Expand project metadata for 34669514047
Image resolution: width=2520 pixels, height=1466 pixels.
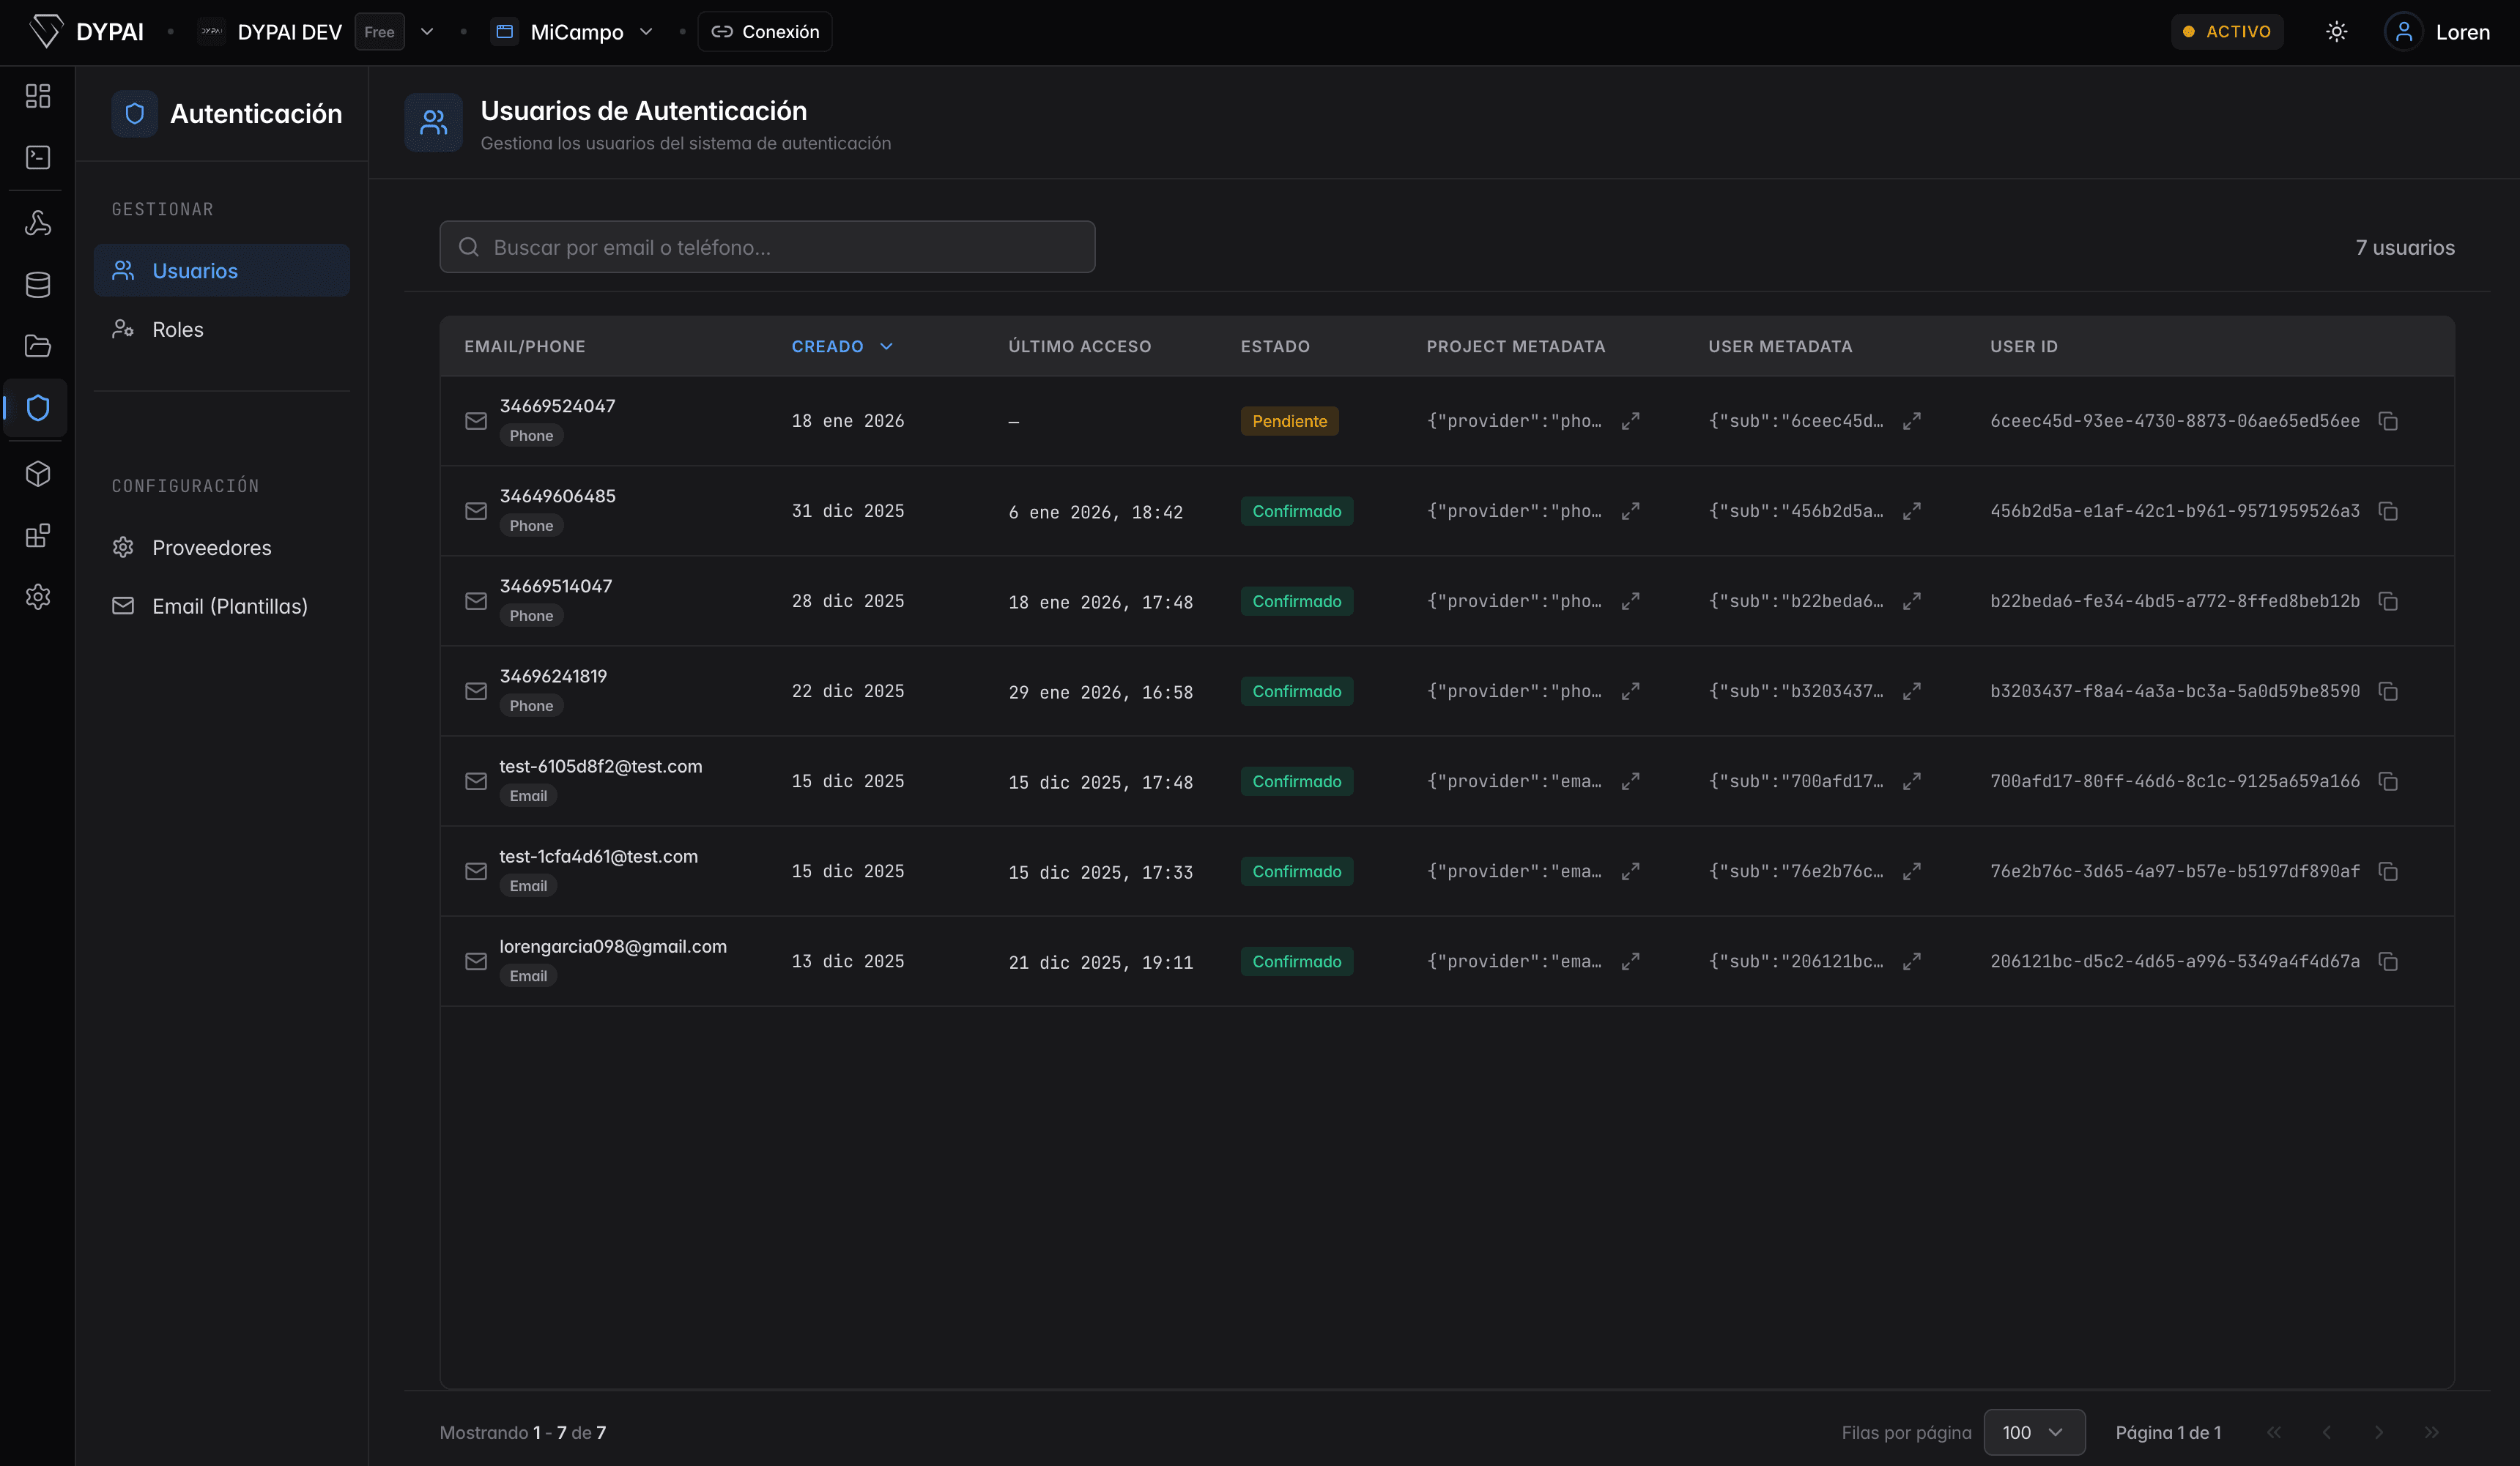1630,600
